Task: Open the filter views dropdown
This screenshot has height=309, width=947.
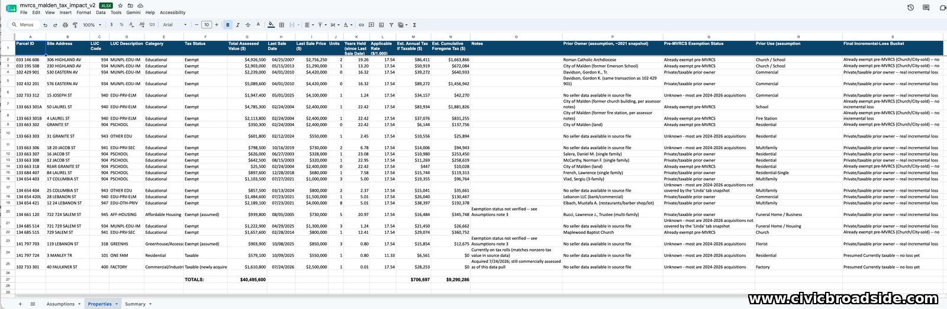Action: tap(403, 25)
